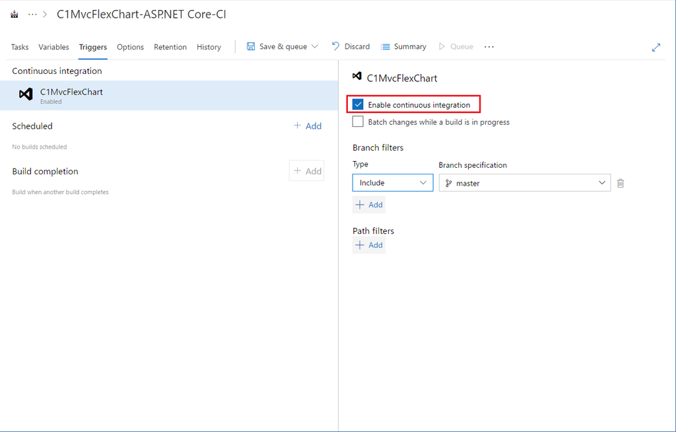
Task: Open the build definitions home icon
Action: (15, 15)
